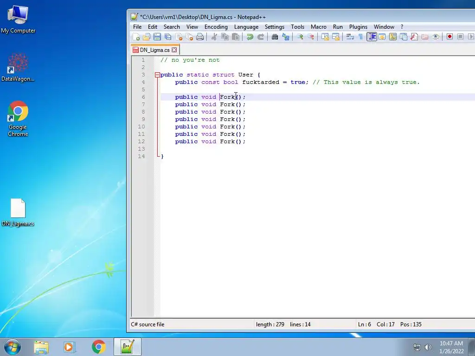The image size is (475, 356).
Task: Click the Close document toolbar icon
Action: tap(179, 37)
